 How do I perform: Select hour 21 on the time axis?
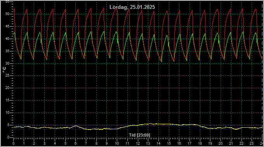point(231,144)
